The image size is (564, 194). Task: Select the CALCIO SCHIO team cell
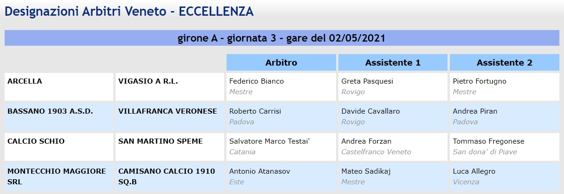coord(59,147)
